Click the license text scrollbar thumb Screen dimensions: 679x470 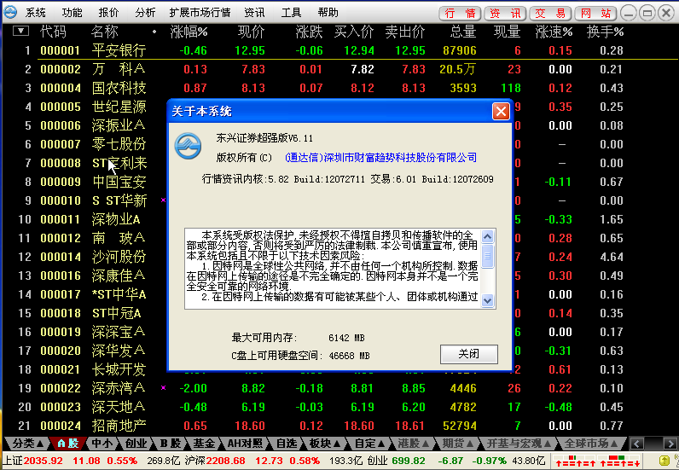click(x=487, y=256)
